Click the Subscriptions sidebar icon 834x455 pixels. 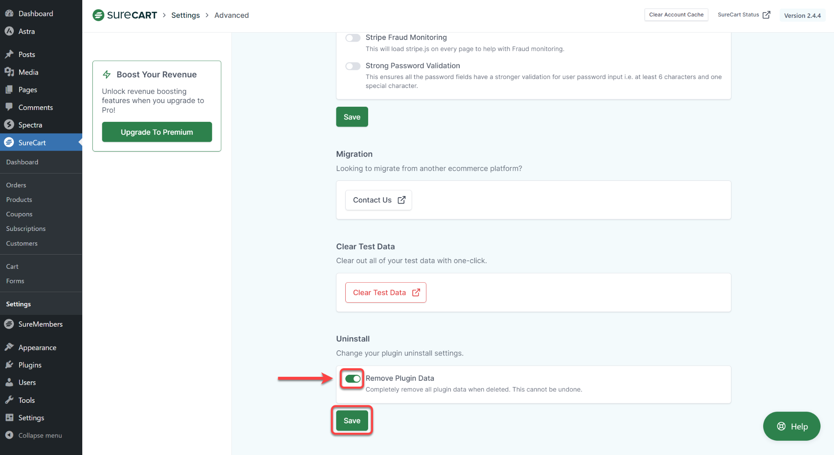point(25,228)
